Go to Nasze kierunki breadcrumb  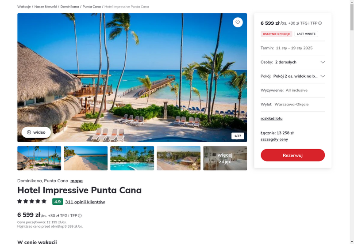(x=46, y=7)
